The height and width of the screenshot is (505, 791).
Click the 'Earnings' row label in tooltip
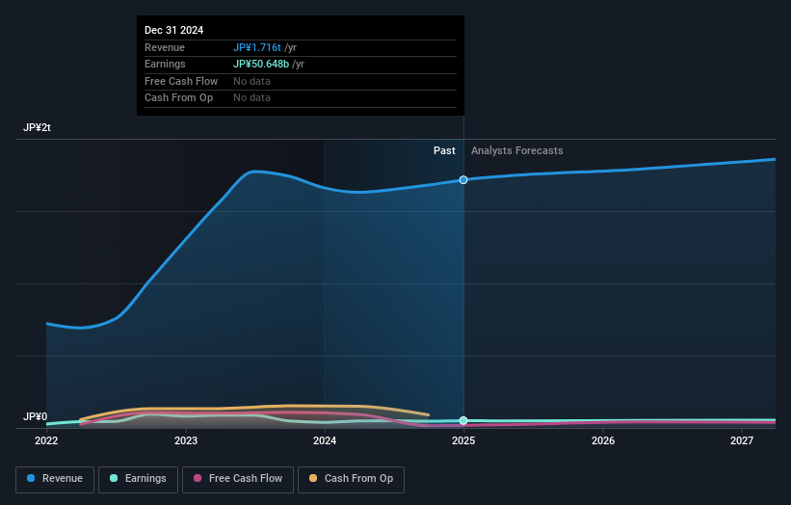click(x=165, y=64)
